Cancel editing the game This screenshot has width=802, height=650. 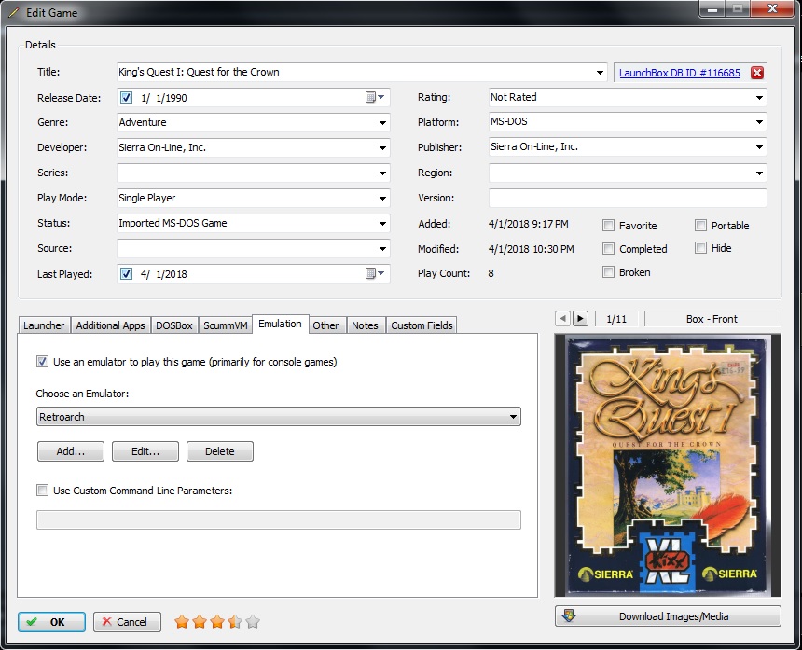point(127,622)
